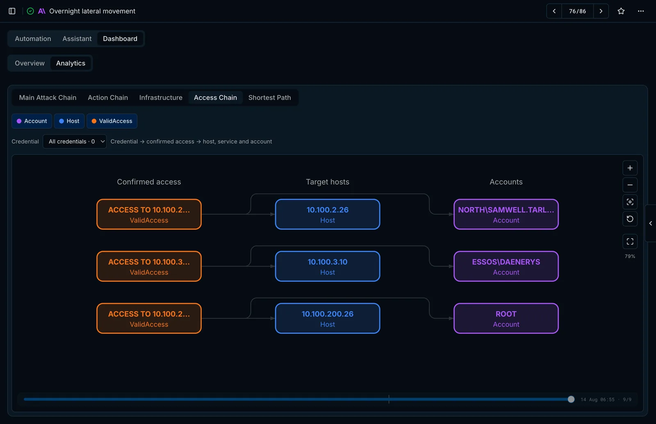Screen dimensions: 656x424
Task: Open the Main Attack Chain view
Action: tap(48, 97)
